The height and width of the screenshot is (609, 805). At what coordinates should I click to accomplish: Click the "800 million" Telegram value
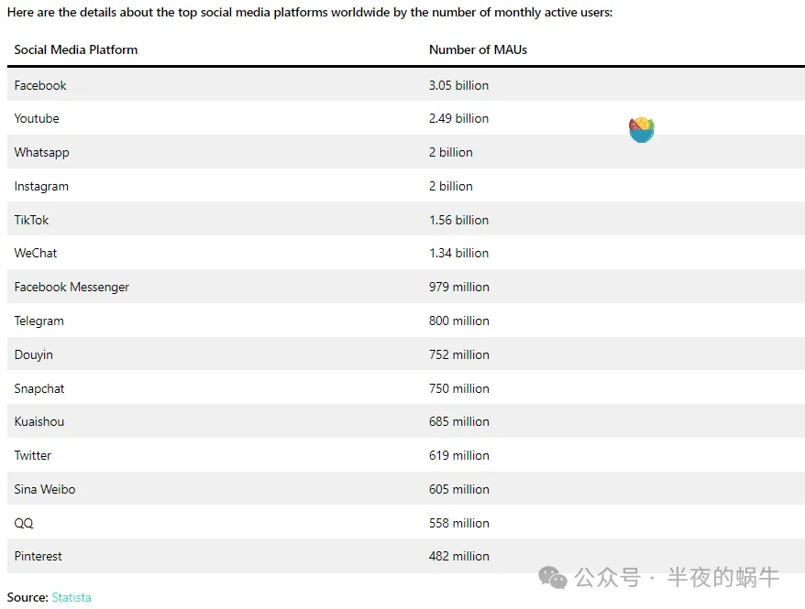459,321
